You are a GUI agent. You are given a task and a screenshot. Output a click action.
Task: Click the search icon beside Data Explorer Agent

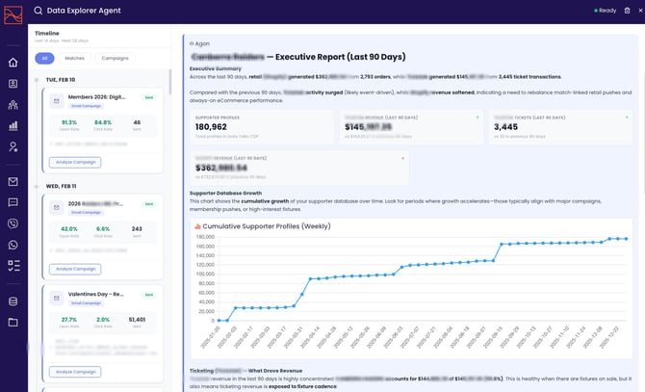(38, 11)
